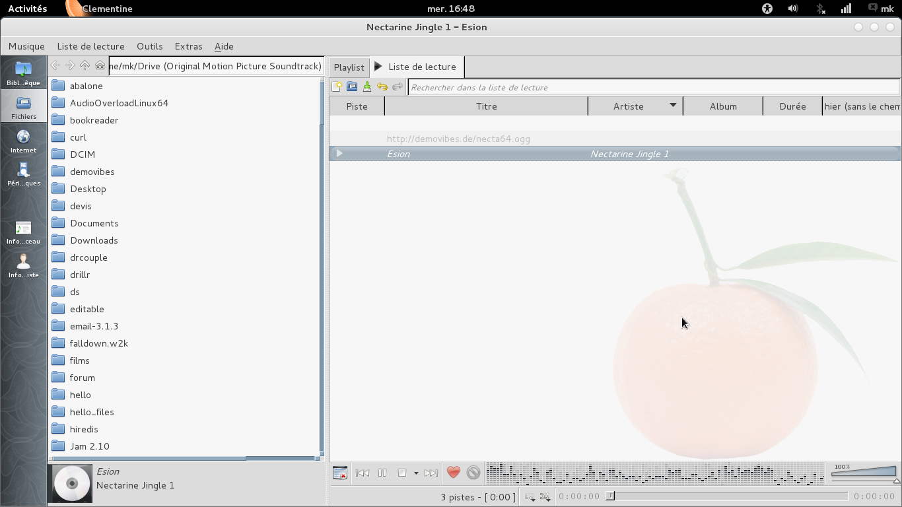Go to home folder
This screenshot has height=507, width=902.
point(100,65)
